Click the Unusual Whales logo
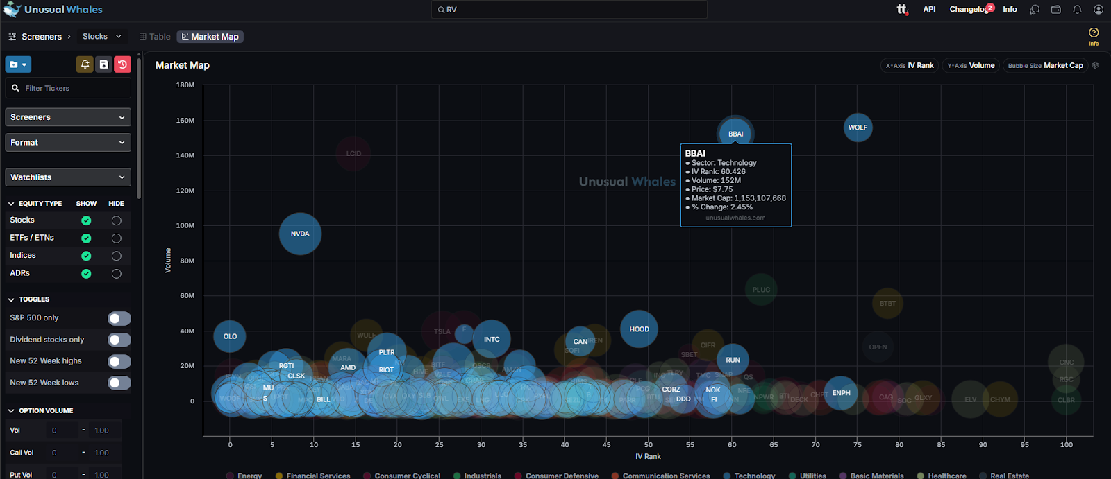Screen dimensions: 1111x479 [x=53, y=10]
